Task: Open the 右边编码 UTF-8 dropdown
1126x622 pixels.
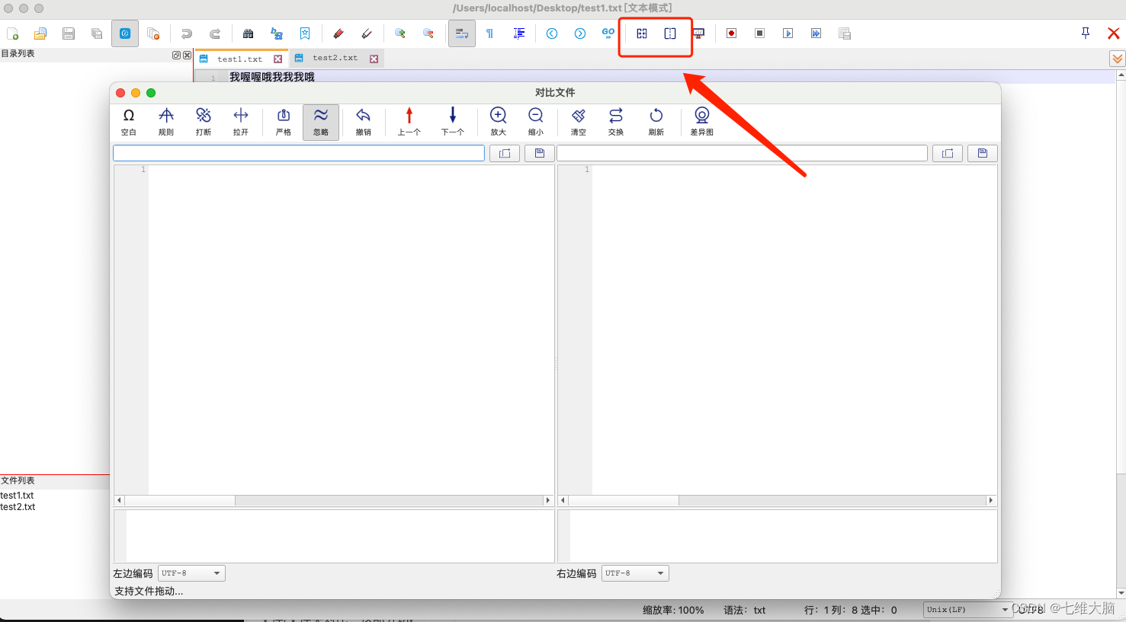Action: 635,573
